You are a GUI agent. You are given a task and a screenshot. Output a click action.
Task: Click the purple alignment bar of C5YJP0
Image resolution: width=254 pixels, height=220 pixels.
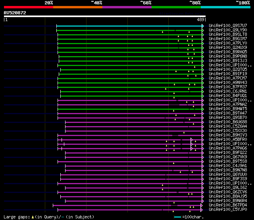coord(129,210)
